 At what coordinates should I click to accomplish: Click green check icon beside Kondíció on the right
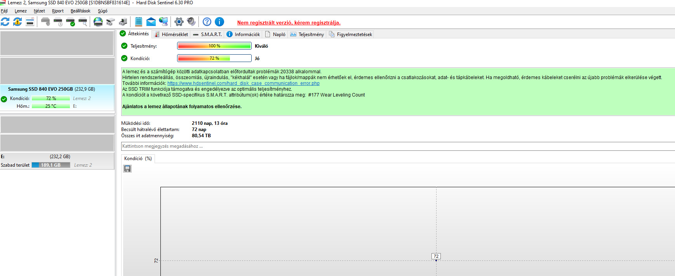pyautogui.click(x=124, y=58)
